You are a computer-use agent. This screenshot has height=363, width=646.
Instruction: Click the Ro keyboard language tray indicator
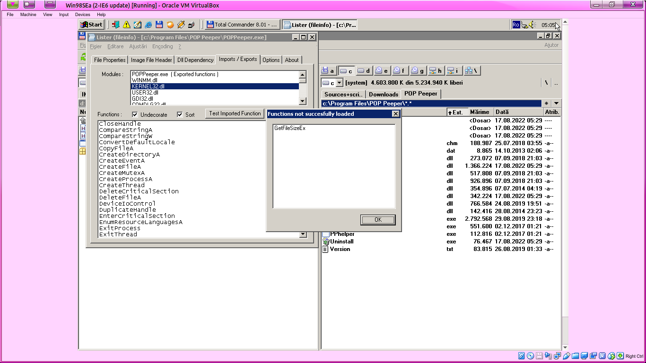coord(516,25)
